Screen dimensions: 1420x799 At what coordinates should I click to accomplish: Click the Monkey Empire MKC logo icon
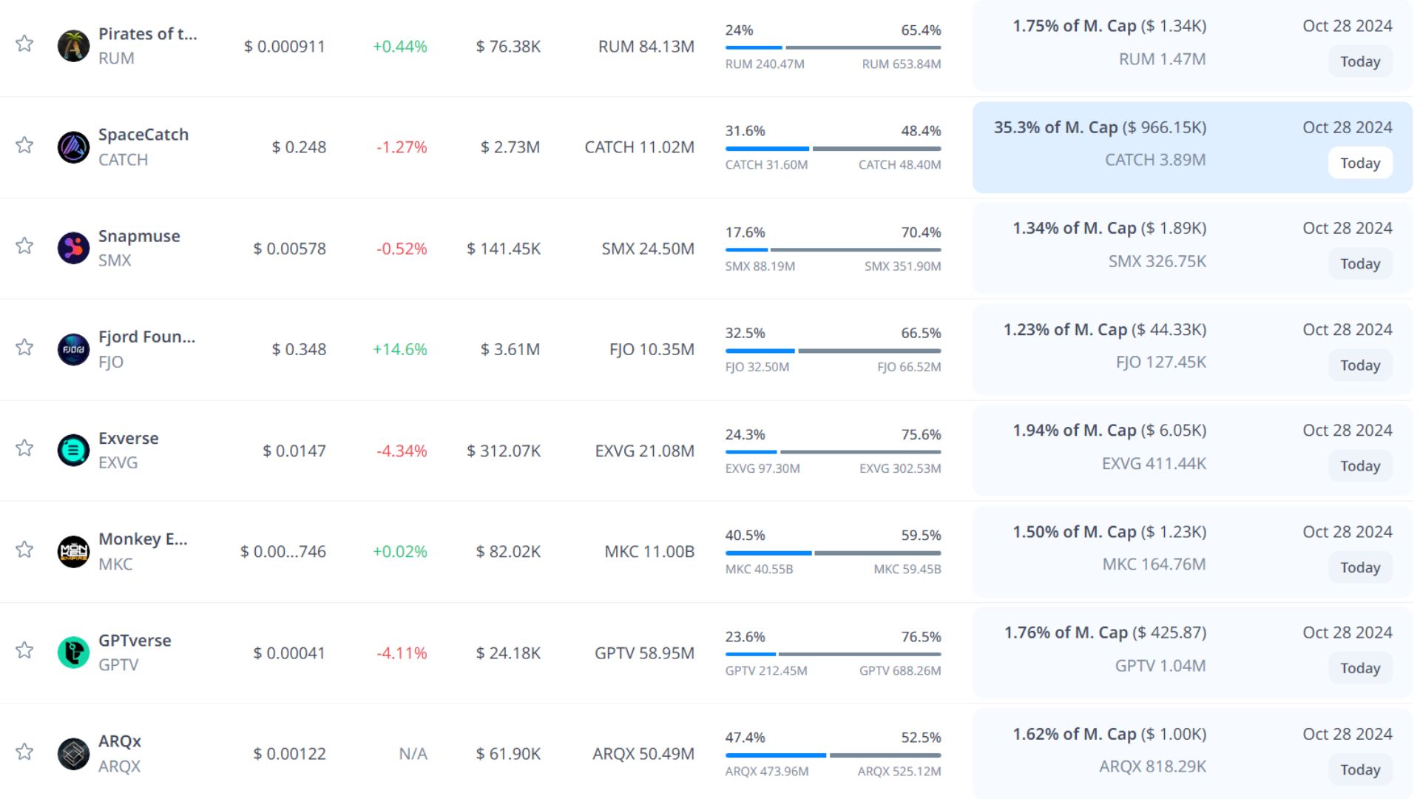(73, 551)
